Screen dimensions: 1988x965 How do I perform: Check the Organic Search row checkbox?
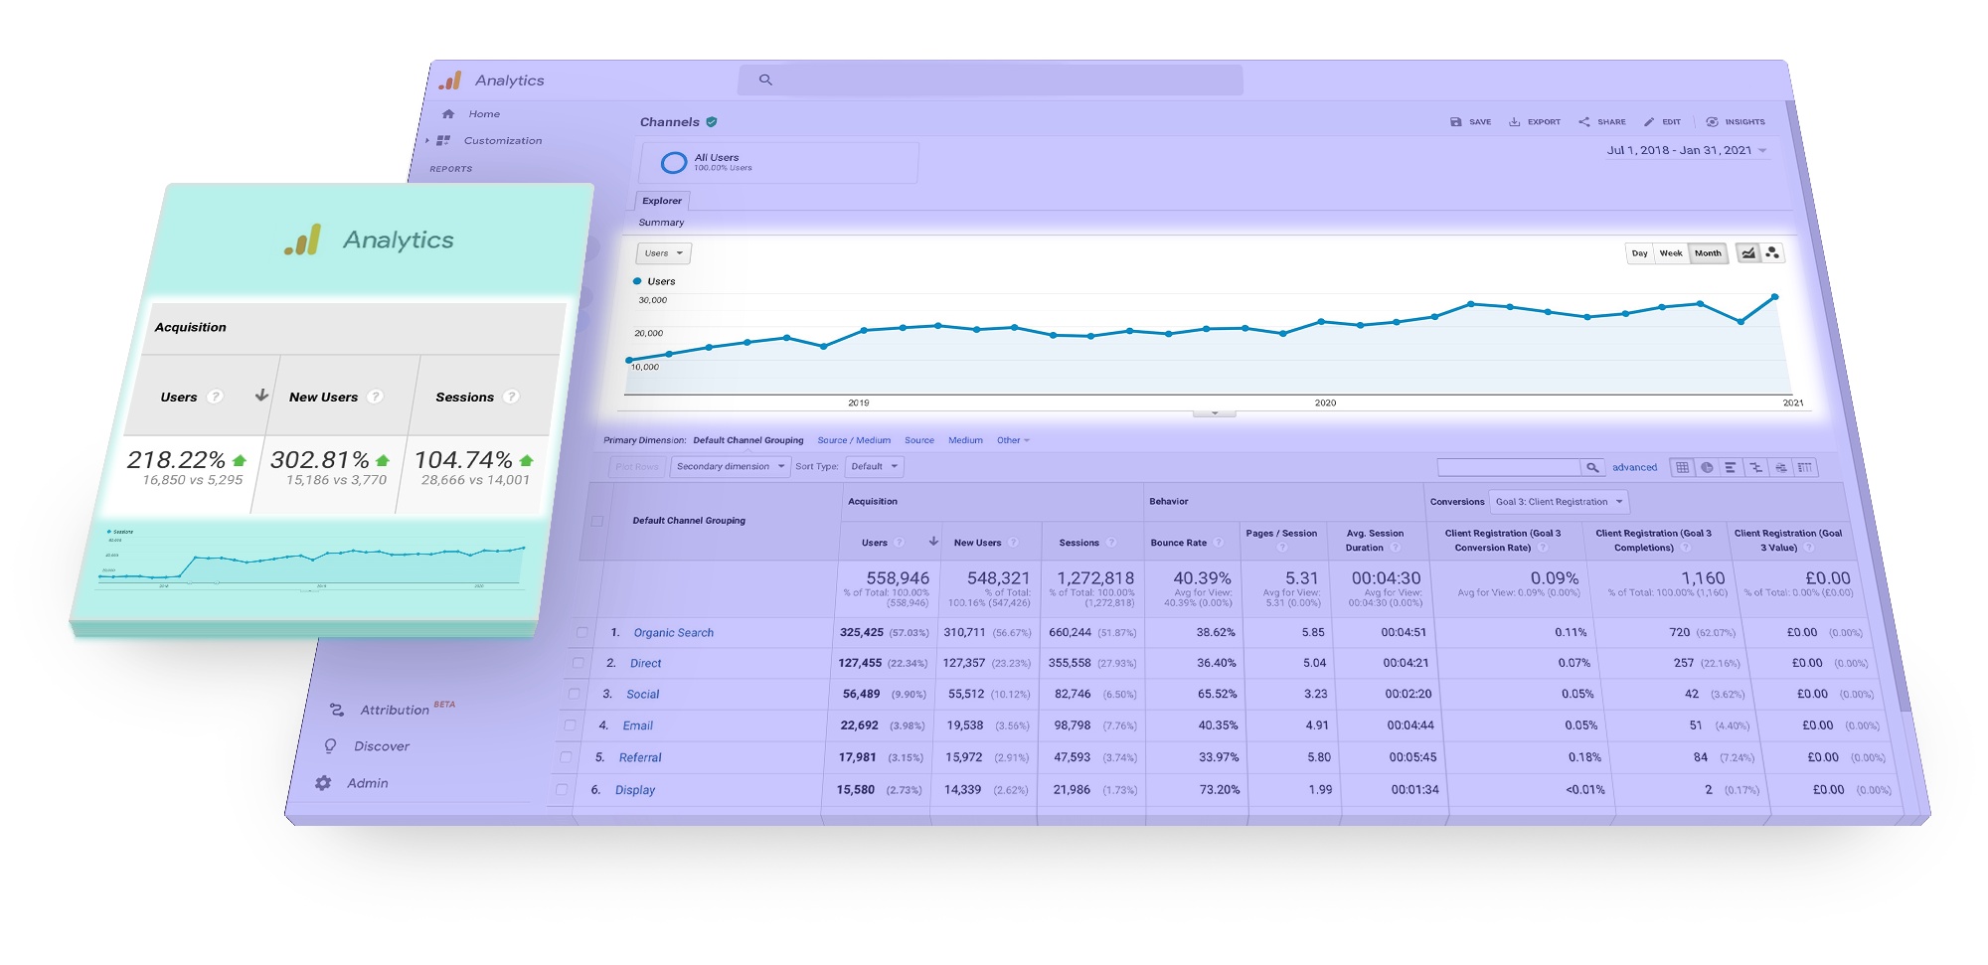click(581, 632)
